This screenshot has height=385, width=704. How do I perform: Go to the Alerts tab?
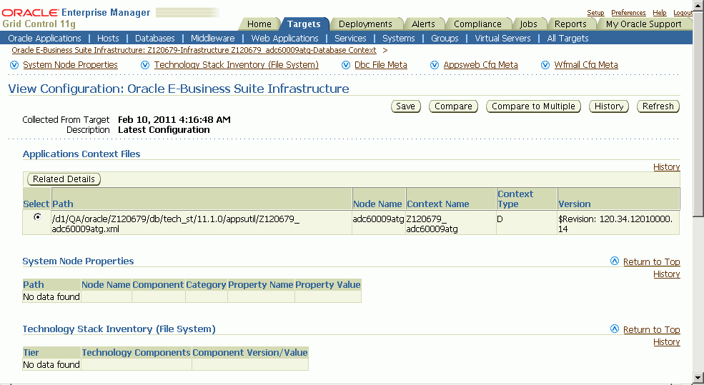pyautogui.click(x=423, y=24)
